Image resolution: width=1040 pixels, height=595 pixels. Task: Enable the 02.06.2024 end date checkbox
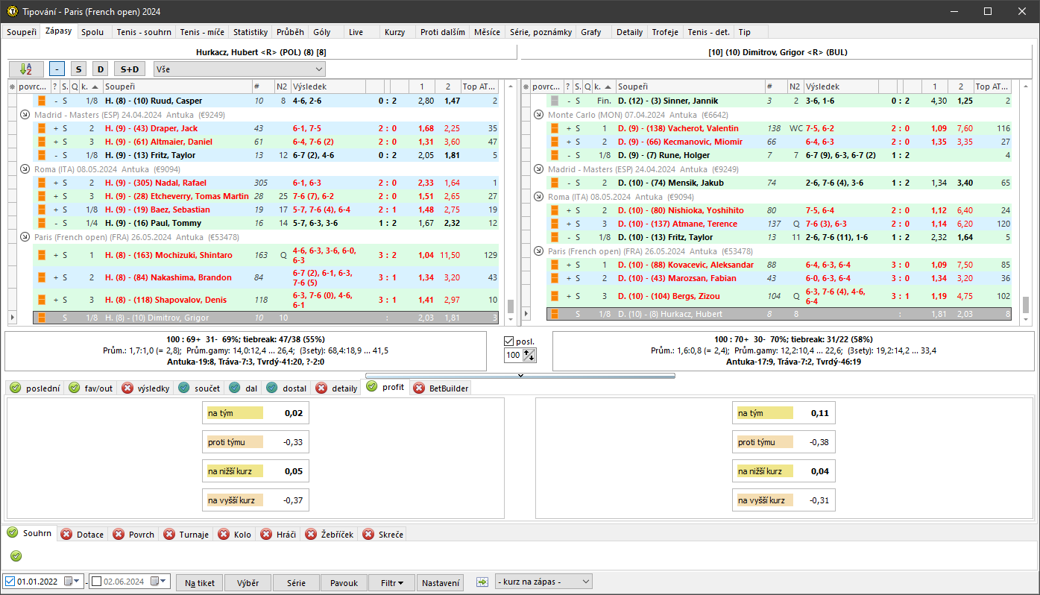96,582
